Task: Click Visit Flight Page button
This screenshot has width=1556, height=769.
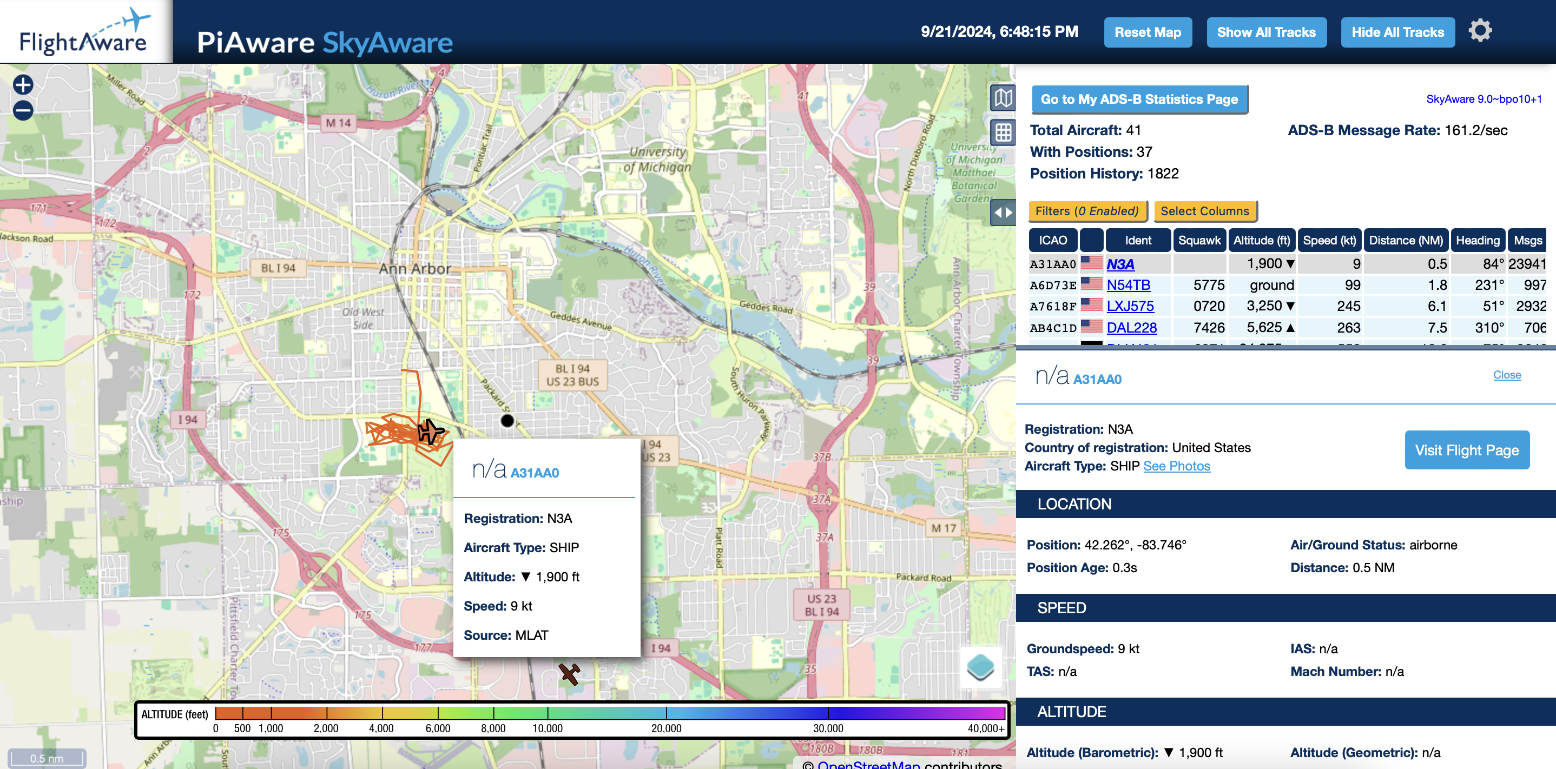Action: click(x=1467, y=450)
